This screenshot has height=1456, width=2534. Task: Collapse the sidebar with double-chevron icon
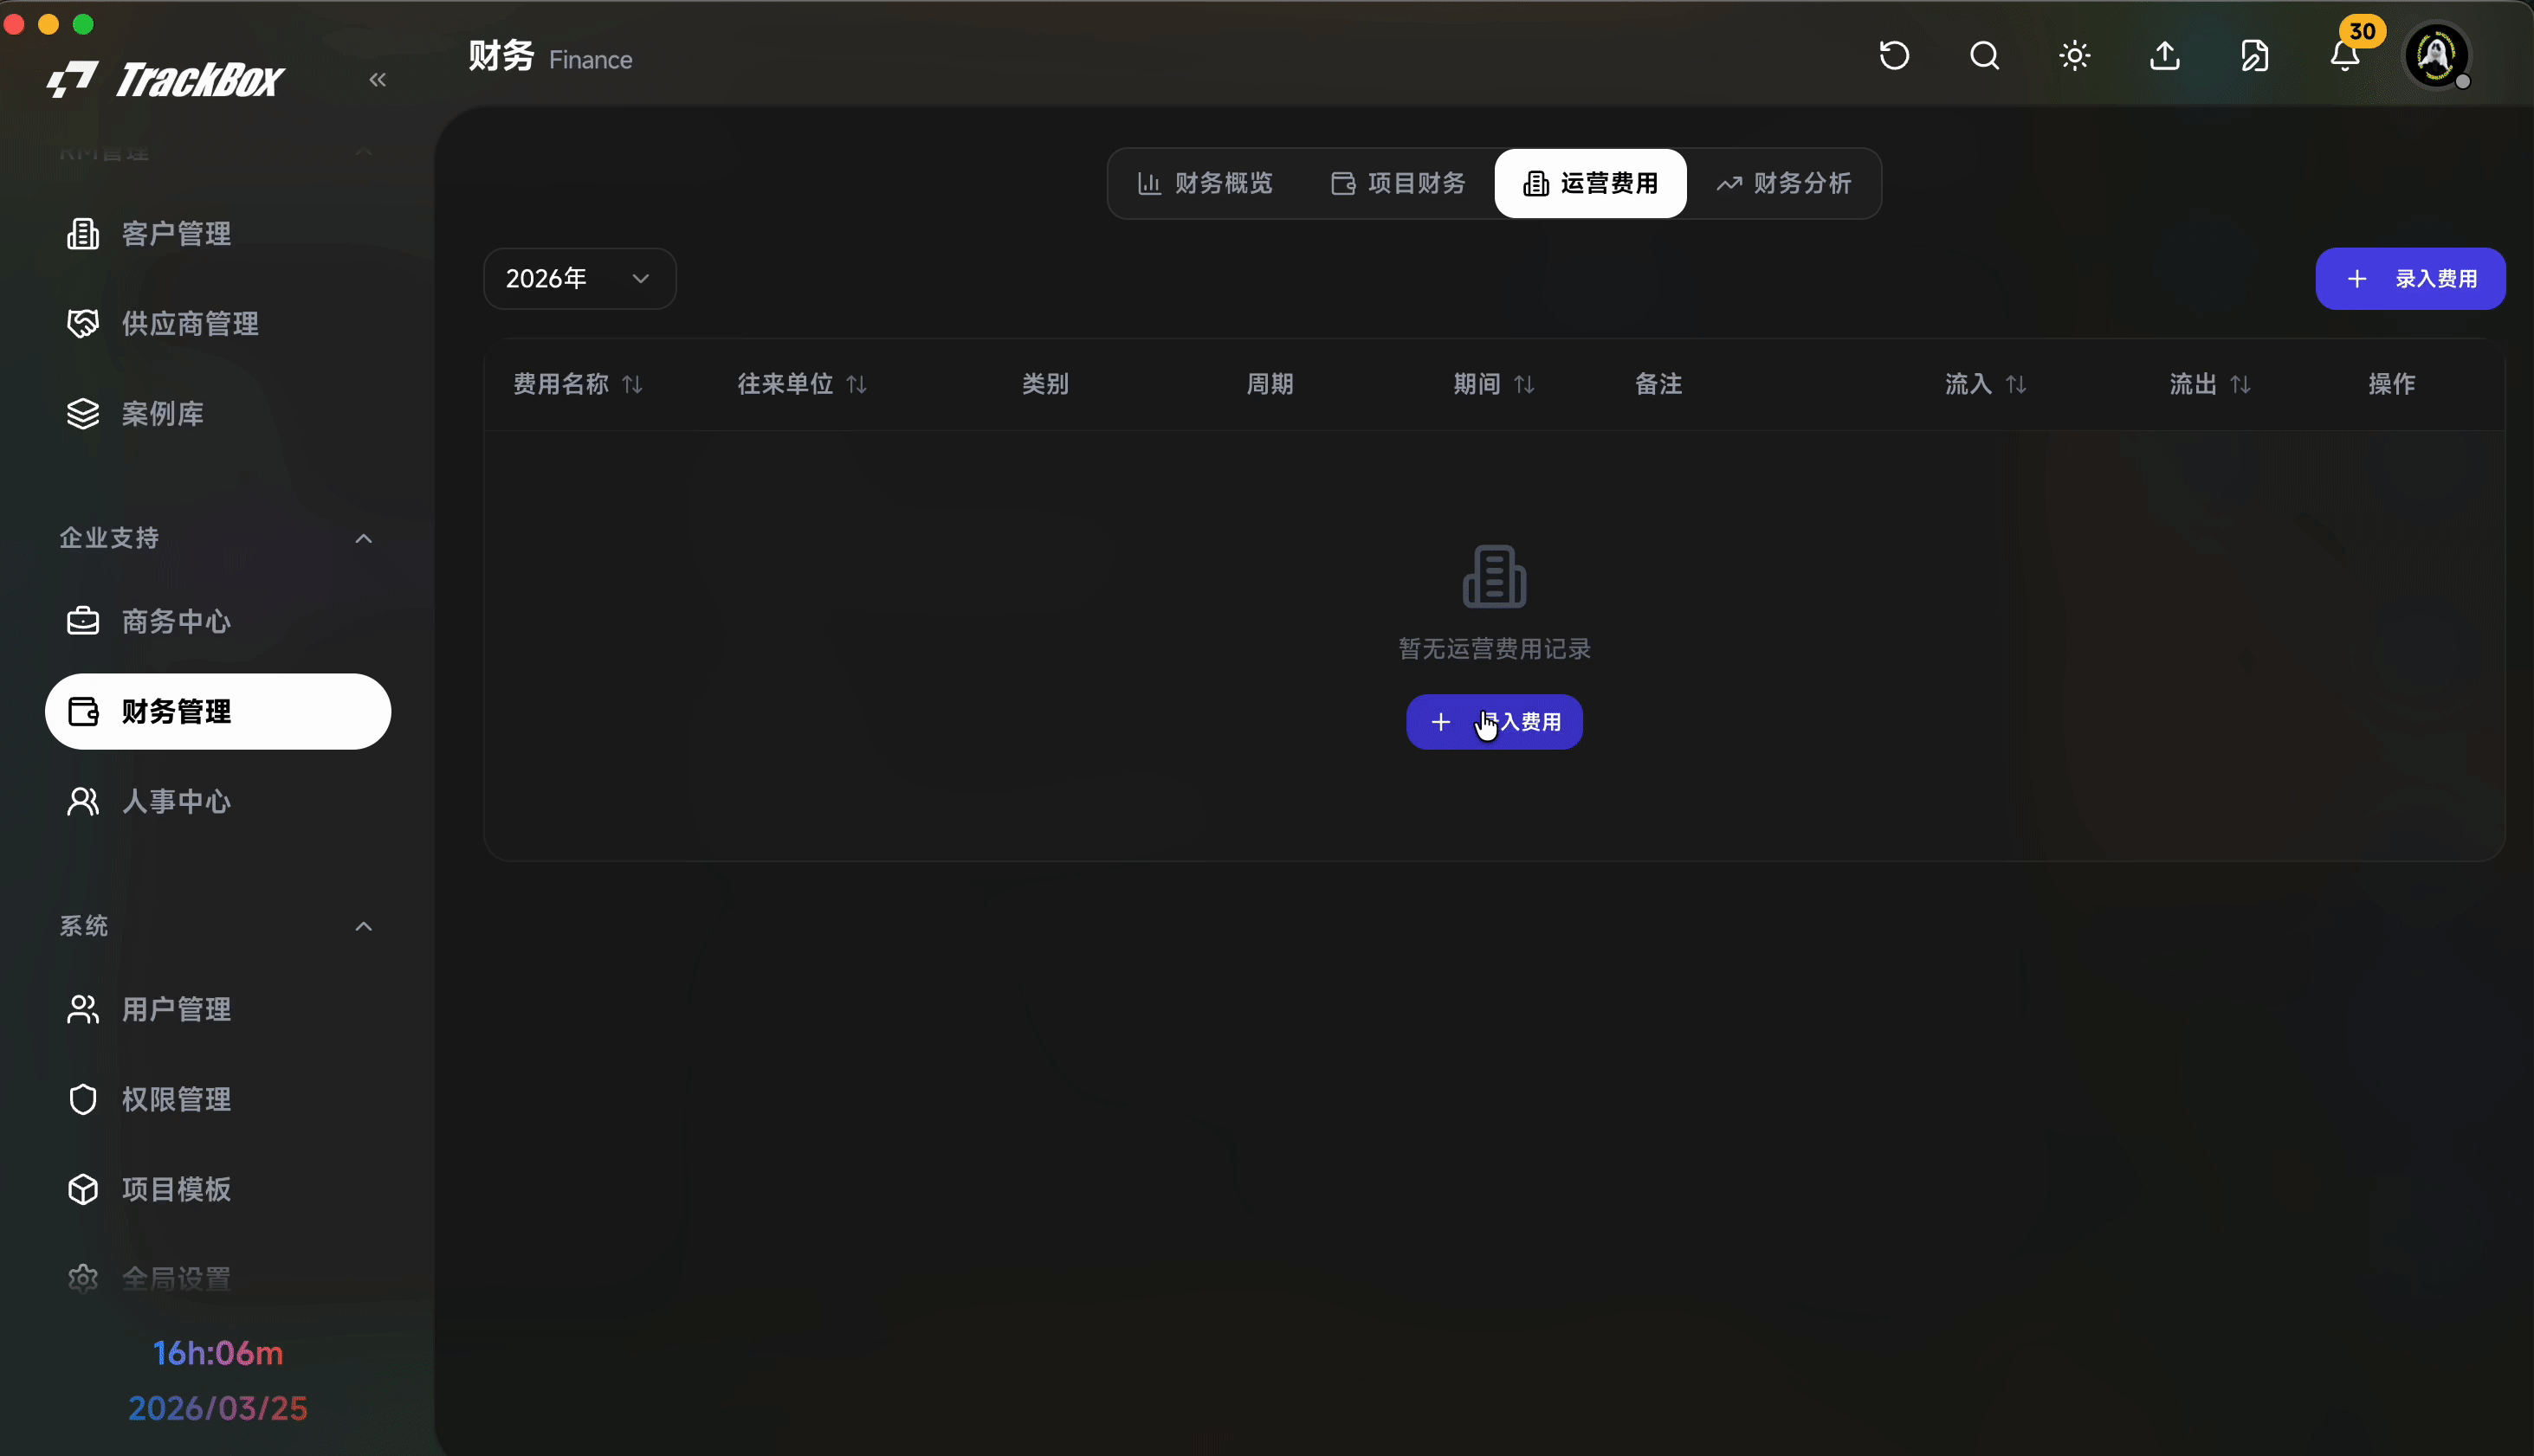click(x=377, y=80)
